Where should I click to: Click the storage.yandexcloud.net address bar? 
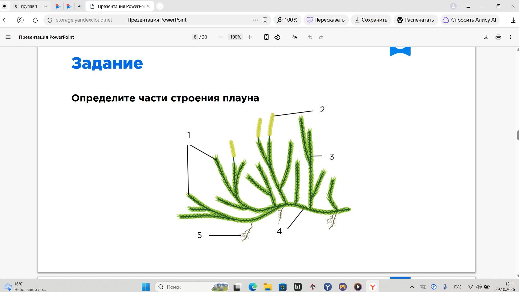coord(84,20)
